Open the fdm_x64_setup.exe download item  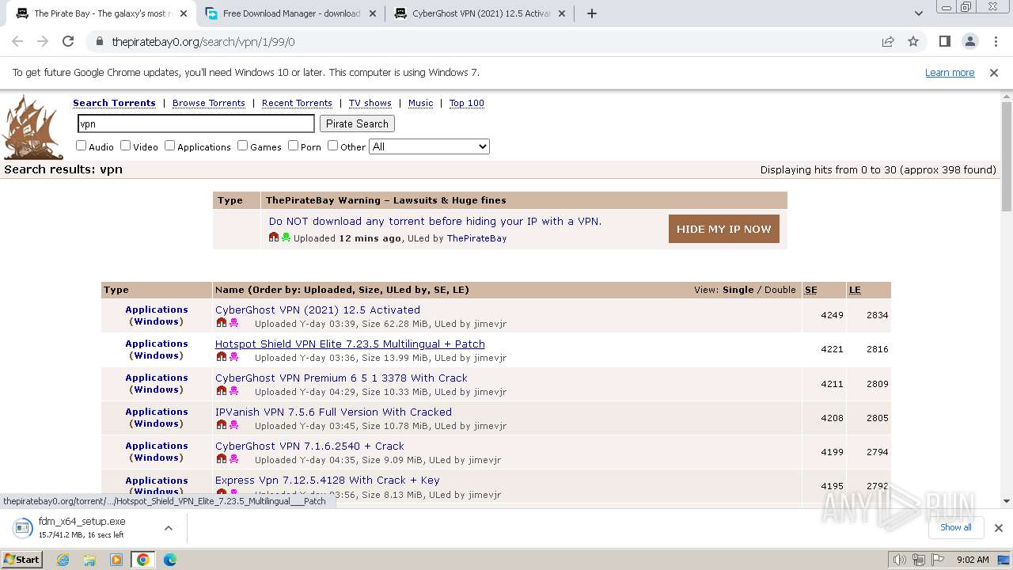click(83, 528)
